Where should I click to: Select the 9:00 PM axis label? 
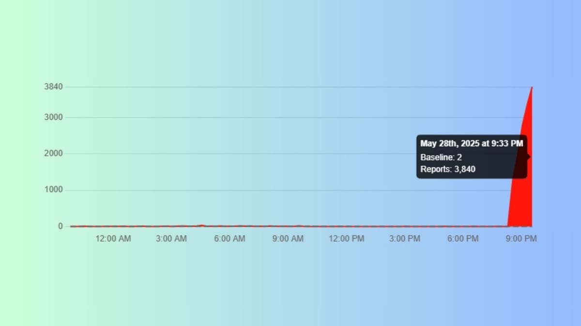pyautogui.click(x=521, y=239)
